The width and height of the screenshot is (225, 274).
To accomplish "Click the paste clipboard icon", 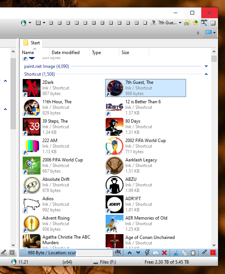I will coord(193,253).
